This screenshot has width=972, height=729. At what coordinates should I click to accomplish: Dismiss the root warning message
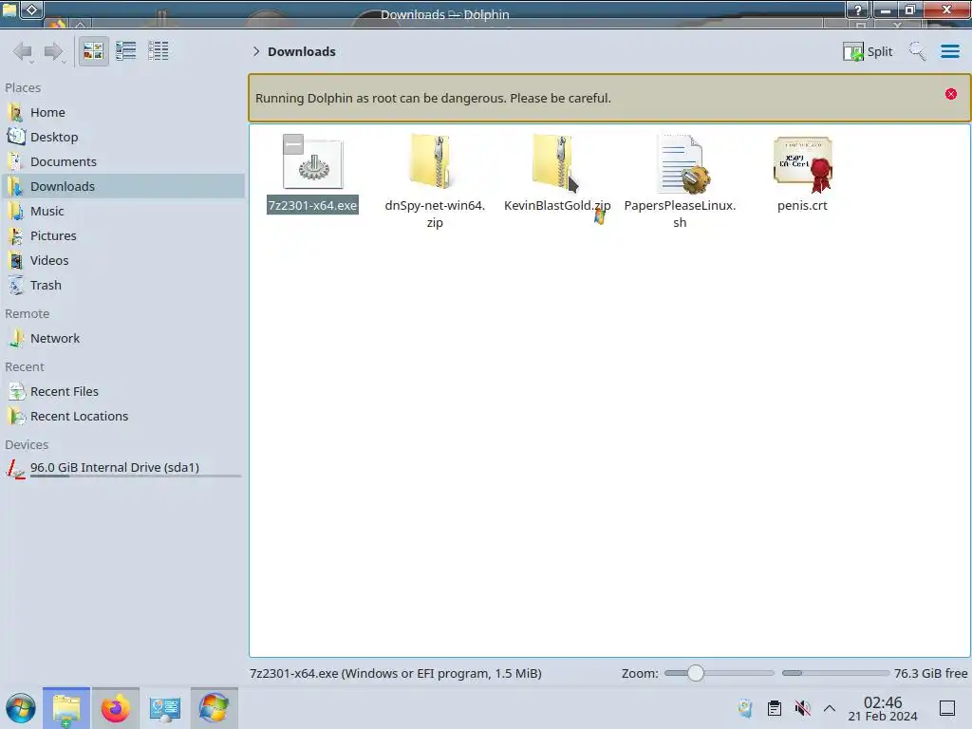point(951,94)
